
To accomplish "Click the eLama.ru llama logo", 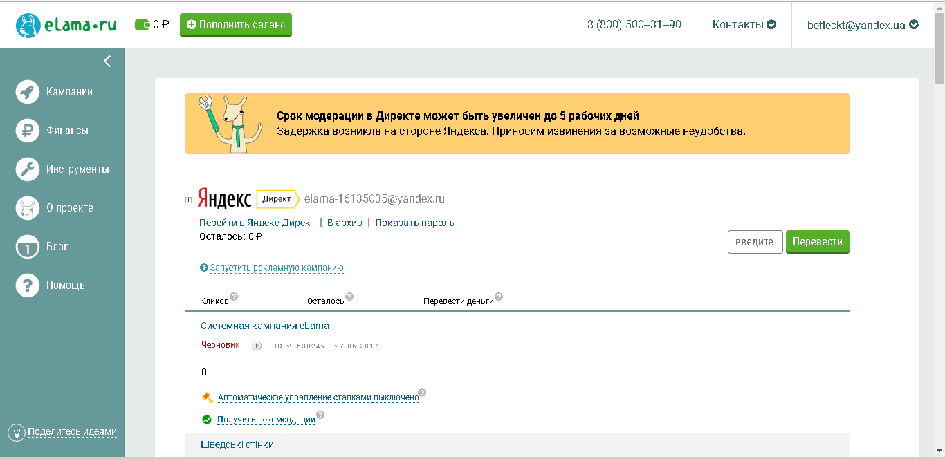I will tap(66, 26).
